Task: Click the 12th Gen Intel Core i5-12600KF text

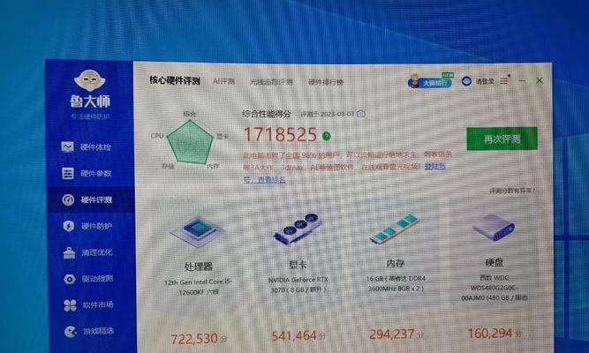Action: [x=199, y=287]
